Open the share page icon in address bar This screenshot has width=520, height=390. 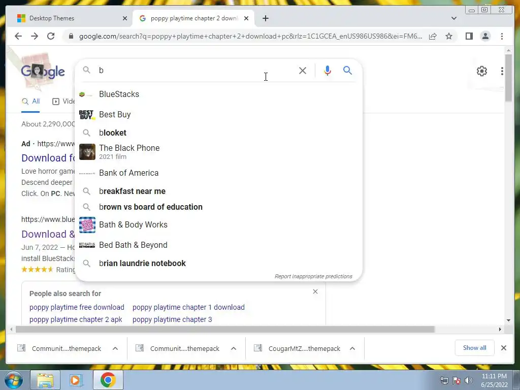click(433, 36)
